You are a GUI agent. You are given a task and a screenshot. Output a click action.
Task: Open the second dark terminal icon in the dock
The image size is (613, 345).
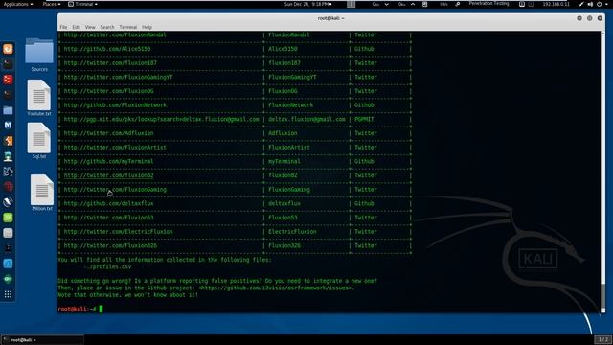click(8, 95)
